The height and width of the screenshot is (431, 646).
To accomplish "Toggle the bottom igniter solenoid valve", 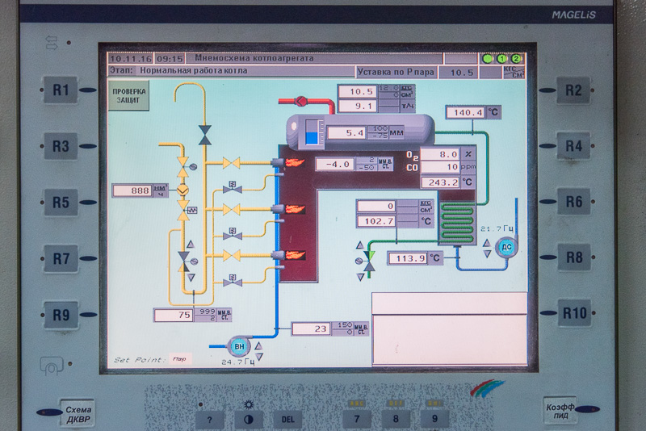I will [x=233, y=280].
